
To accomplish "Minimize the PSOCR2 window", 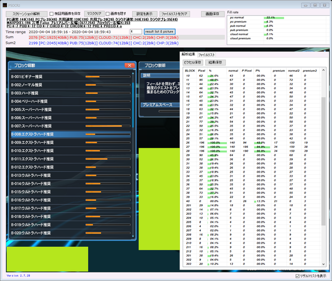I will [x=306, y=5].
